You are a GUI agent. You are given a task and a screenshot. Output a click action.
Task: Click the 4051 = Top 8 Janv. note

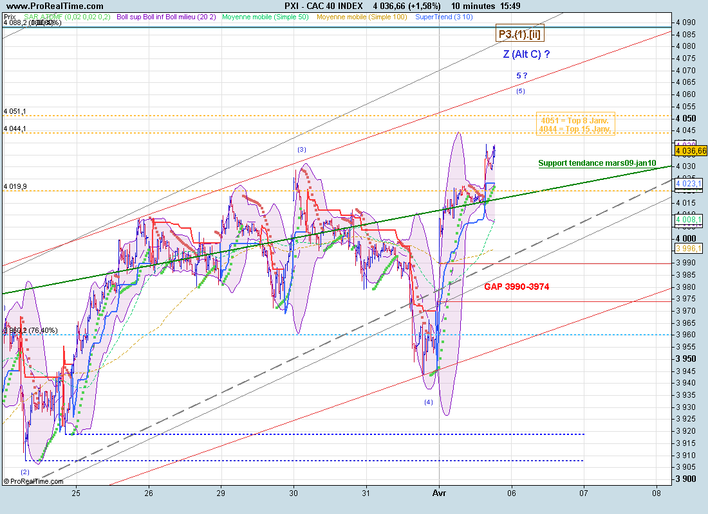[x=574, y=120]
